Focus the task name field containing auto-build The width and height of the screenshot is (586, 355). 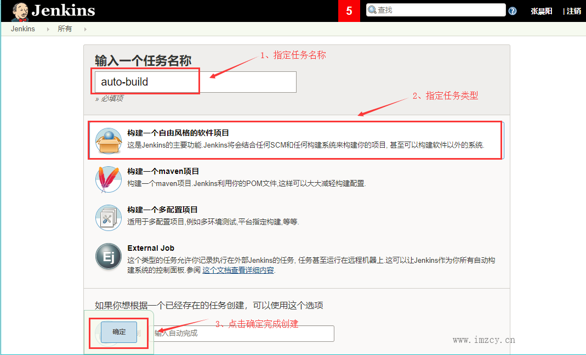coord(195,82)
